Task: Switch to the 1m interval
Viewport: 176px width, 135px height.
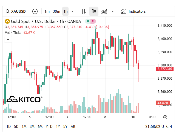Action: coord(47,11)
